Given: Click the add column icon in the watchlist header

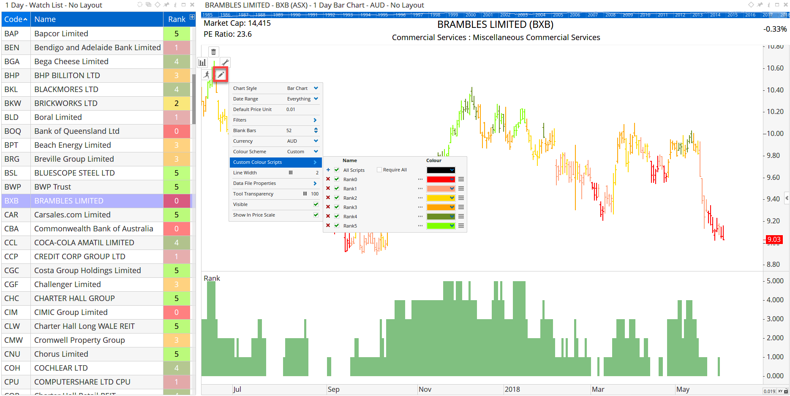Looking at the screenshot, I should (x=192, y=16).
